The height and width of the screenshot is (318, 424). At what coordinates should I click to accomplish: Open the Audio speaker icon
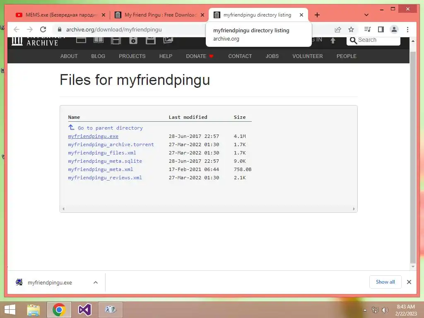point(133,41)
